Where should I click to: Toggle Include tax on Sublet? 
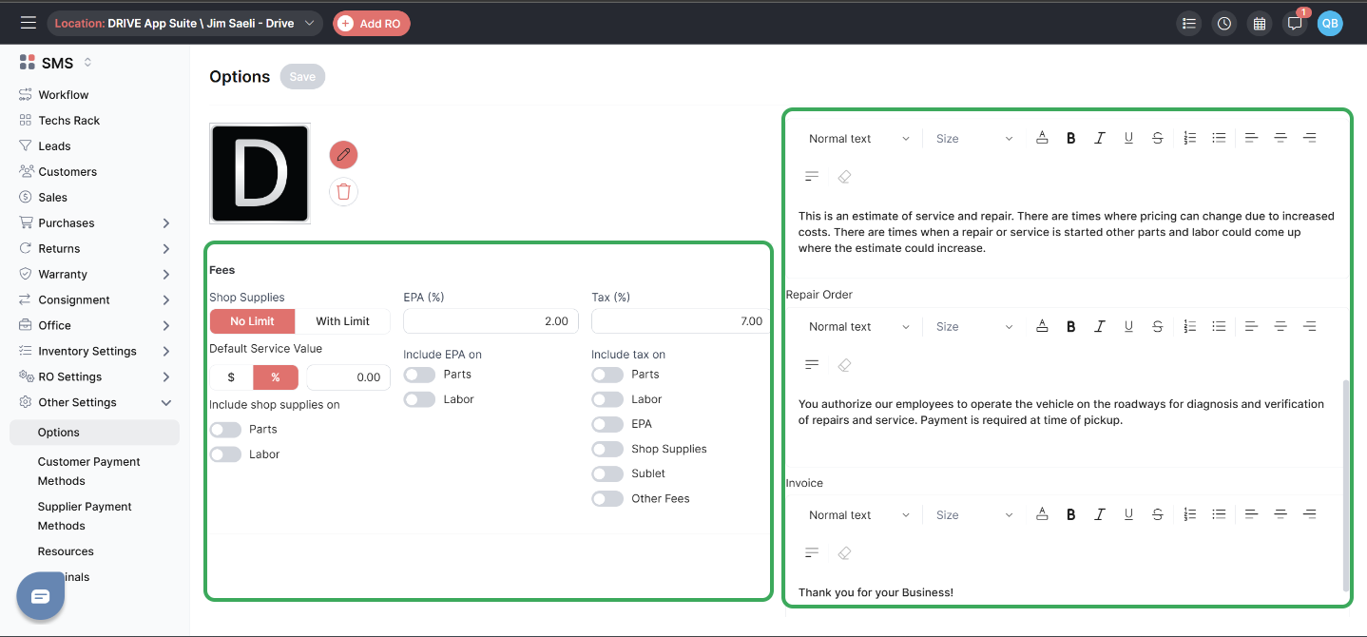[607, 473]
